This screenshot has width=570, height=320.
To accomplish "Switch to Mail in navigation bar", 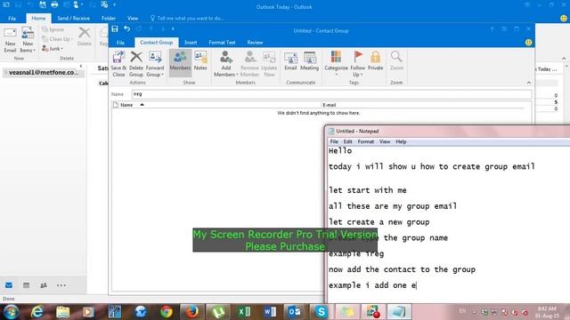I will (9, 285).
